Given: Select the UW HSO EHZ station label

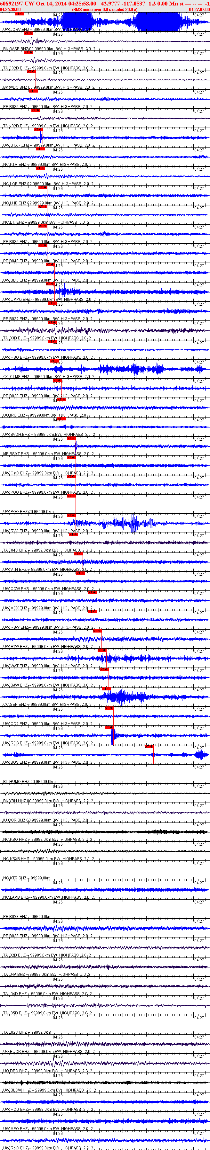Looking at the screenshot, I should pos(16,358).
